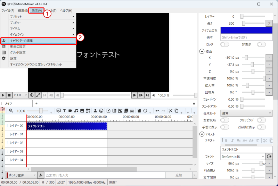
Task: Click the text item tool icon in timeline toolbar
Action: pyautogui.click(x=64, y=111)
